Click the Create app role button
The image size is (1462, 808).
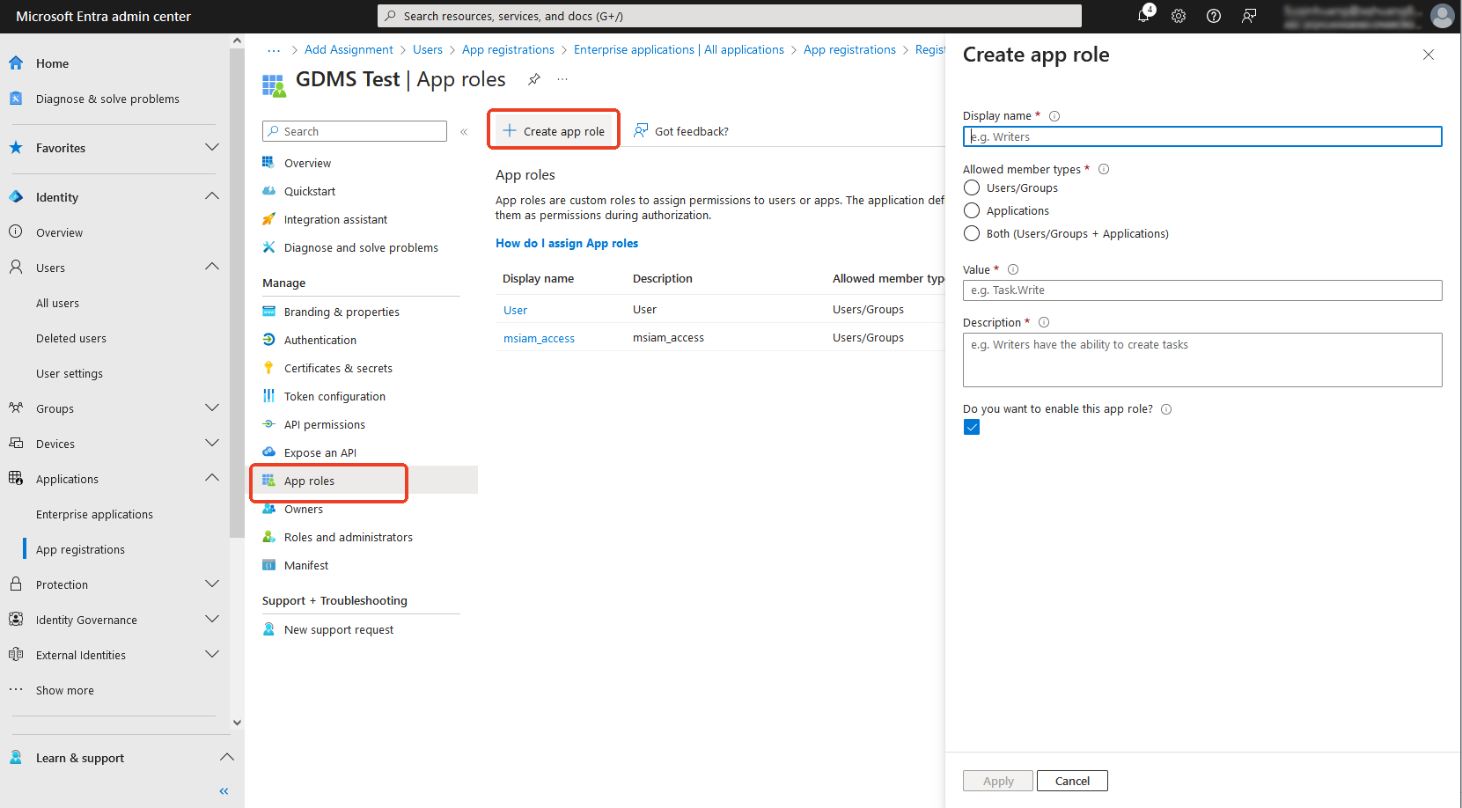coord(554,131)
